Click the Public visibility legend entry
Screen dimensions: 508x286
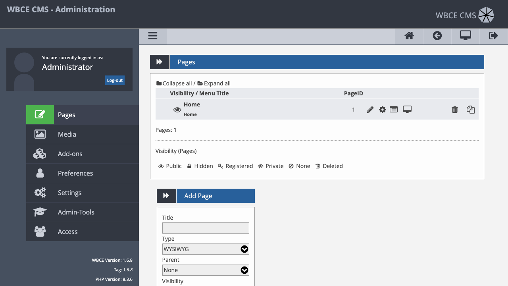170,166
